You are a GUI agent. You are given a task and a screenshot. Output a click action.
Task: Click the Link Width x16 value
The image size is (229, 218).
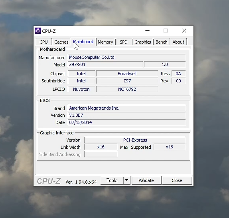tap(101, 147)
